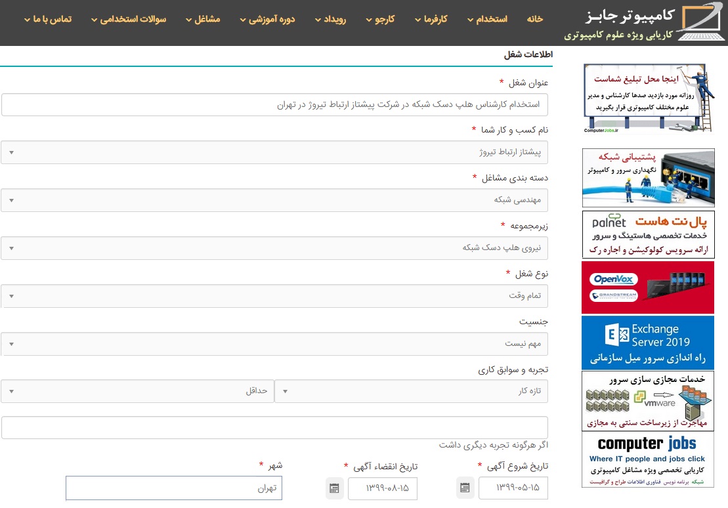The height and width of the screenshot is (508, 728).
Task: Click the Computer Jobs site logo
Action: [x=645, y=22]
